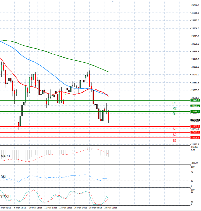Viewport: 201px width, 211px height.
Task: Click the MACD indicator label
Action: click(5, 156)
